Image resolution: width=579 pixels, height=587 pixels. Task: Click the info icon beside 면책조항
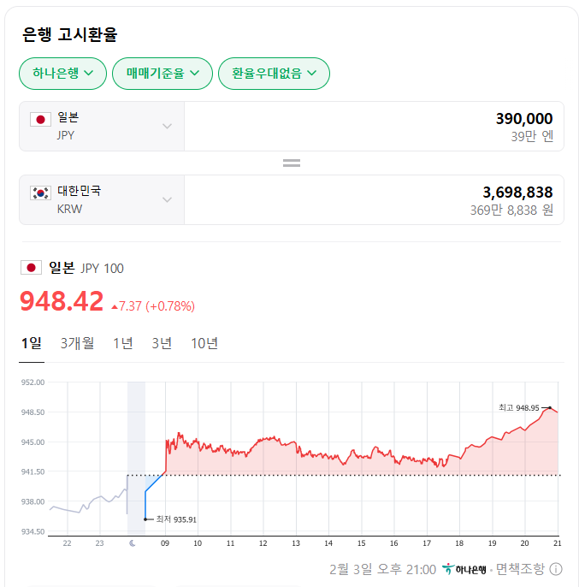pos(556,569)
